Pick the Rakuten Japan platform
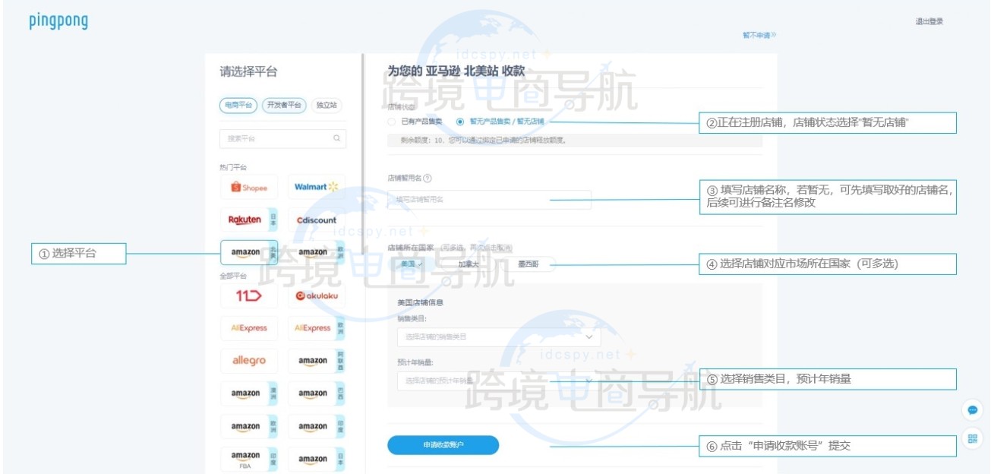Screen dimensions: 991x474 point(245,220)
